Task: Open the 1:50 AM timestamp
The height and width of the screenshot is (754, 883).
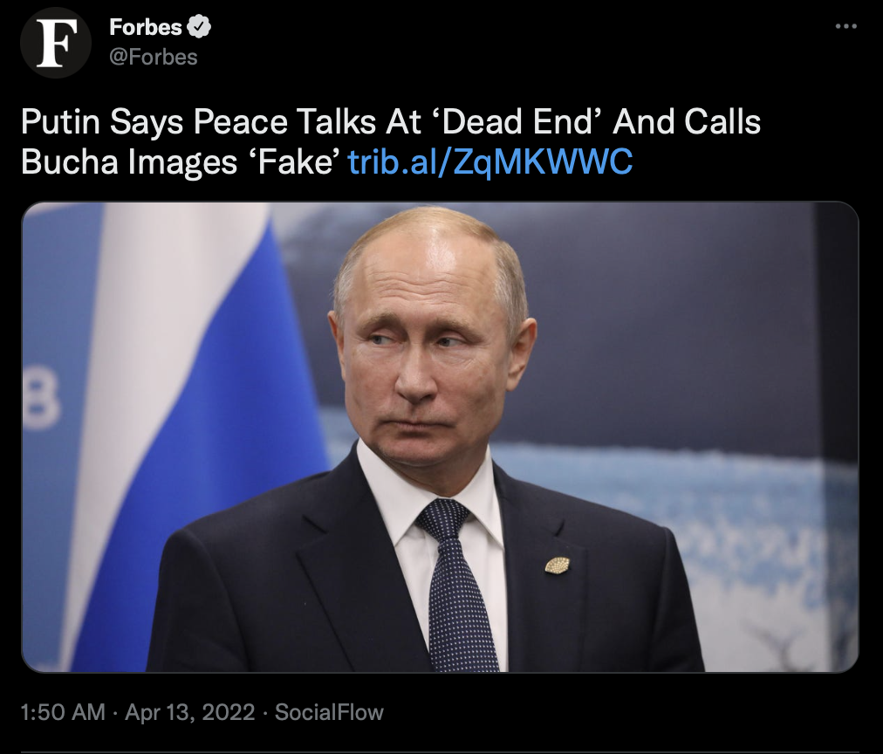Action: click(63, 712)
